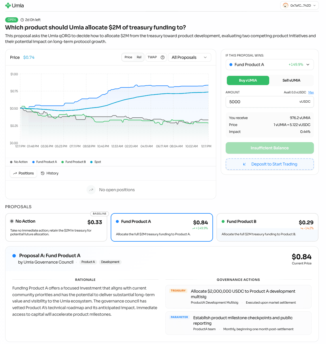This screenshot has width=326, height=344.
Task: Expand the Fund Product A outcome selector
Action: tap(270, 65)
